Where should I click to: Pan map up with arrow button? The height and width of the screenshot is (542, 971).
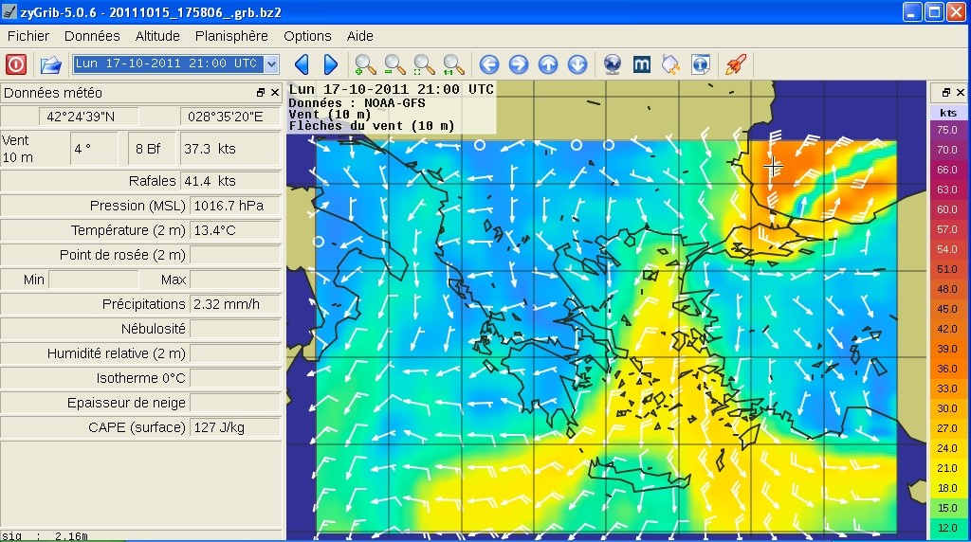(x=548, y=64)
